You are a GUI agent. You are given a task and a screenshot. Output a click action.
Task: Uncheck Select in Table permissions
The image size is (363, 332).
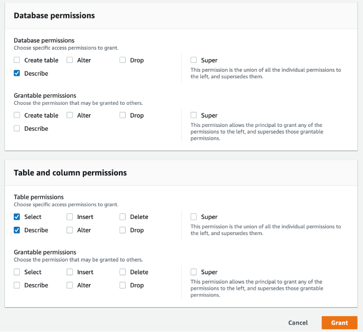[17, 217]
